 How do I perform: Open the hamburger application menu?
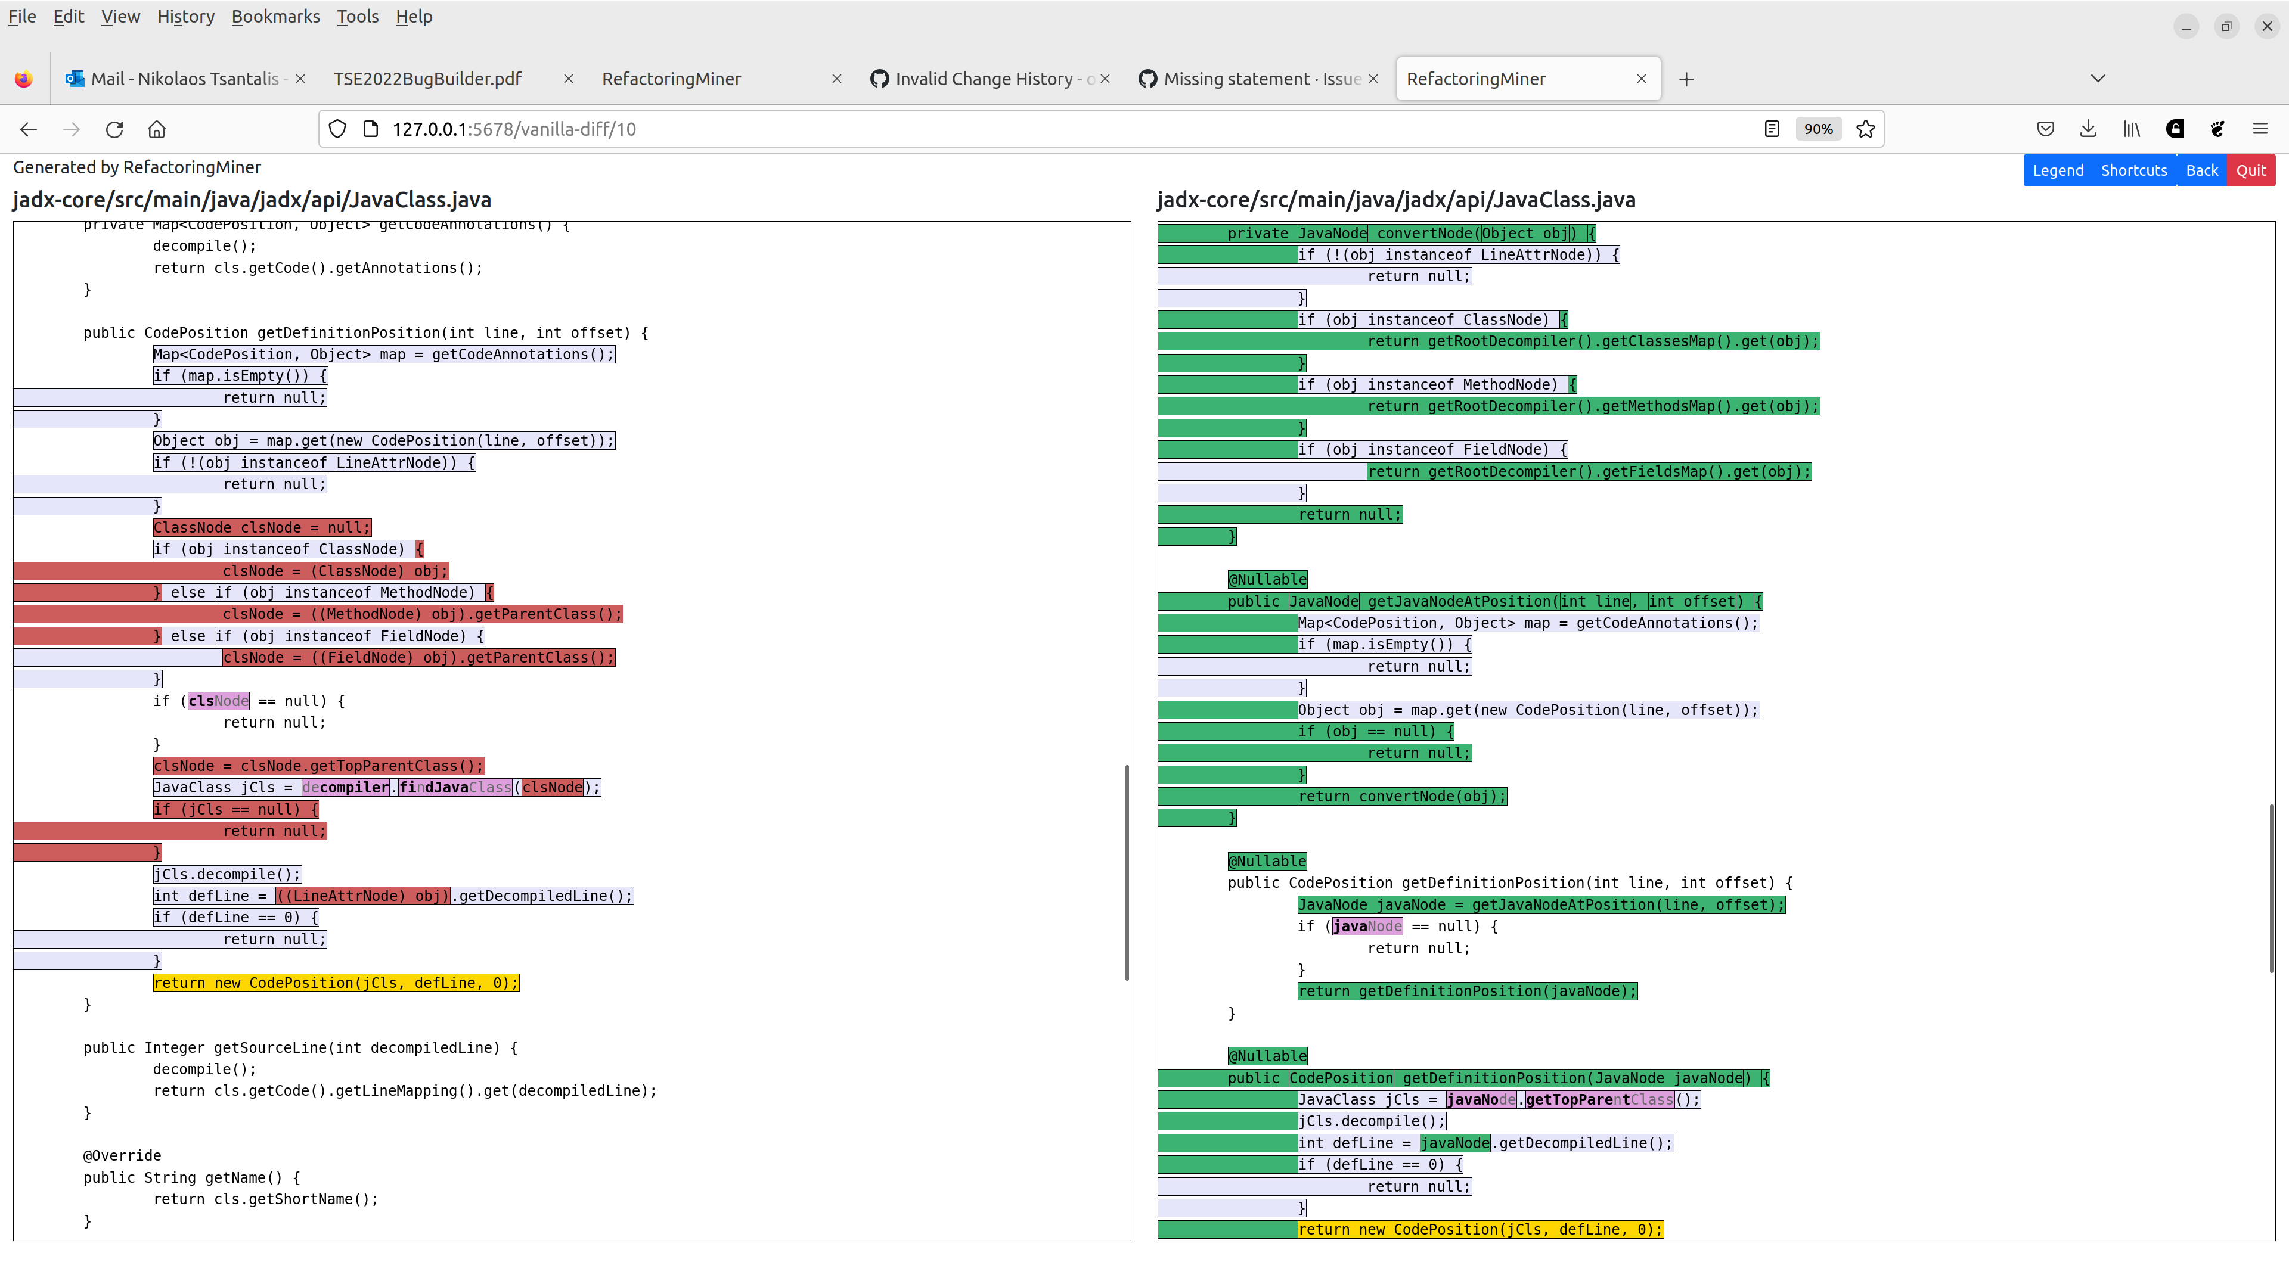pos(2262,129)
